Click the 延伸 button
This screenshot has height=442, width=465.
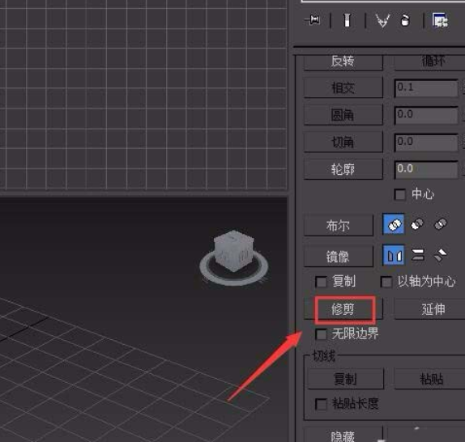point(430,309)
